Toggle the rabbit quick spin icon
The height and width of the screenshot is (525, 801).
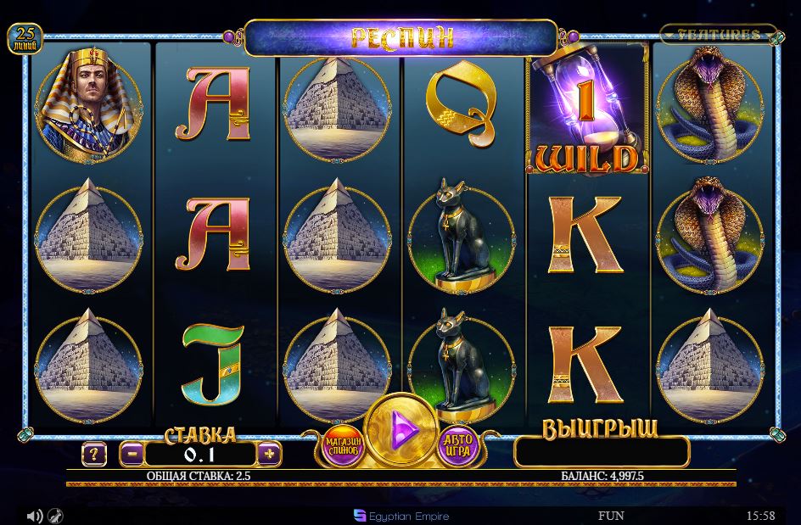click(55, 516)
